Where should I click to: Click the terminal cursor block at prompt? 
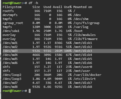(30, 91)
